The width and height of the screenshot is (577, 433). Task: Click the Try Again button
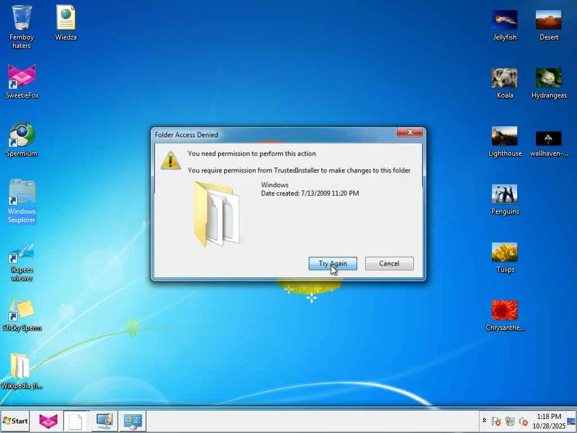coord(332,263)
